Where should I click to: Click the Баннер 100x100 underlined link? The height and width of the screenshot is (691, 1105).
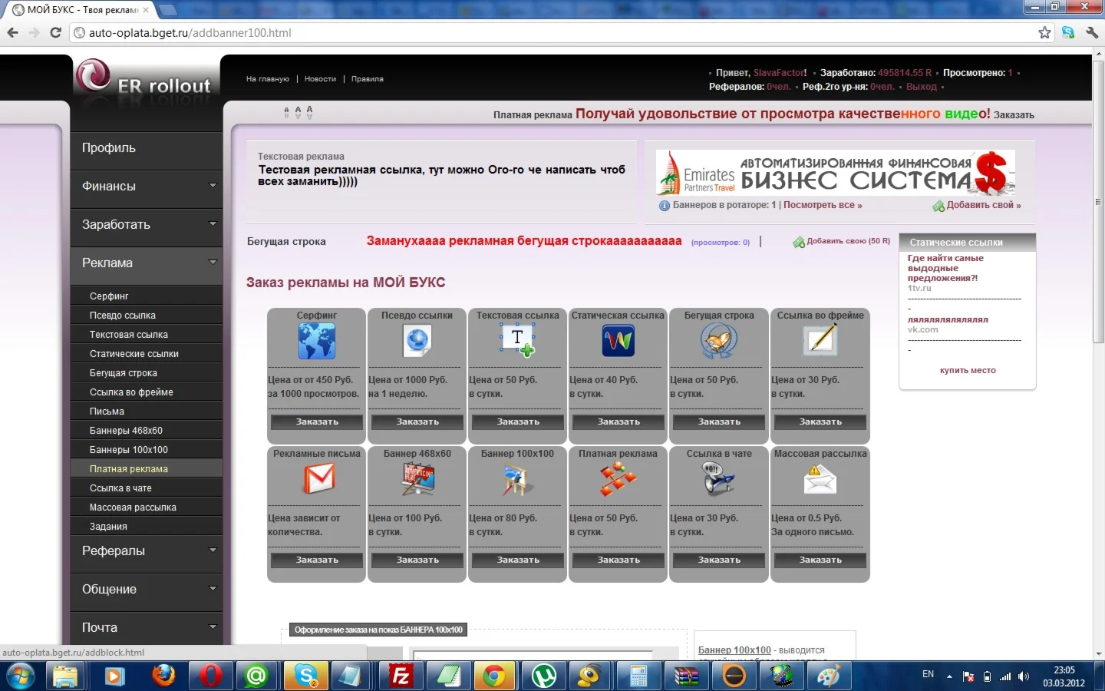tap(734, 650)
